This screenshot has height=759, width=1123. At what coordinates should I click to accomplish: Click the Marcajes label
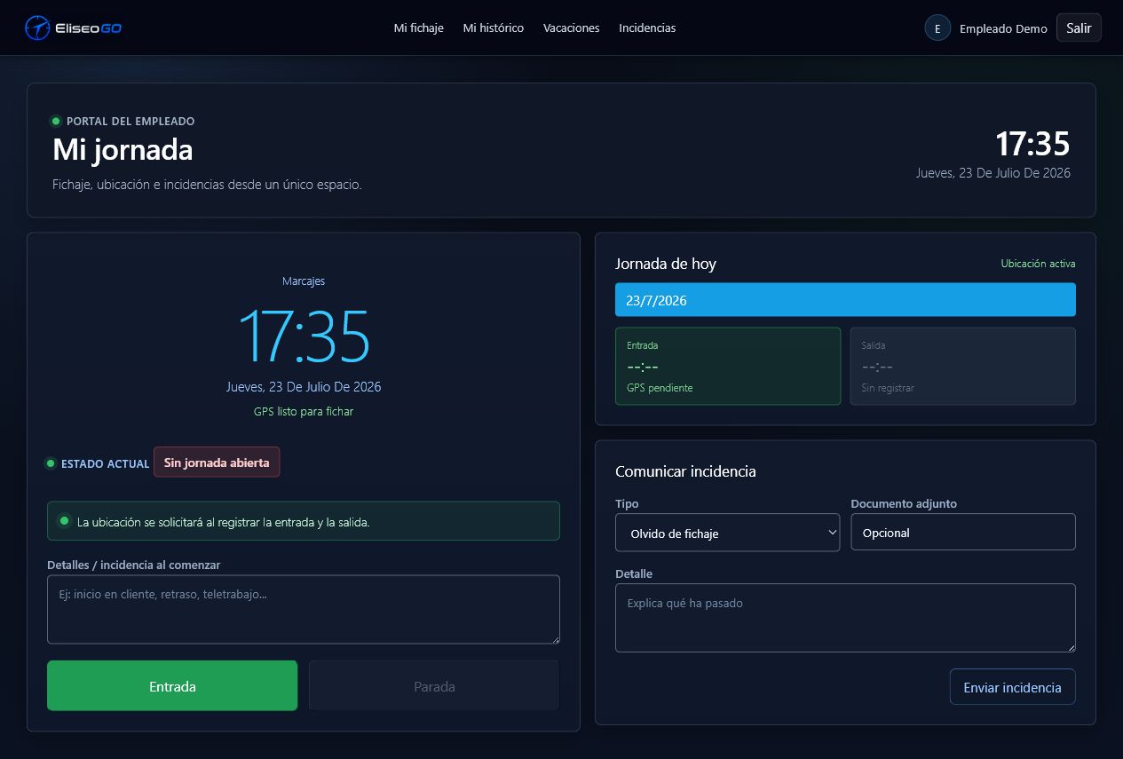(304, 281)
